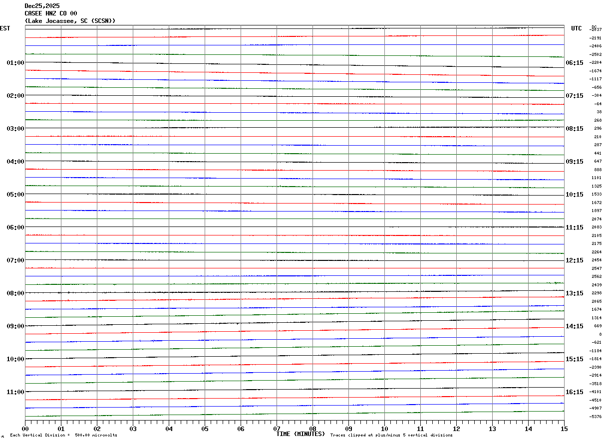Click the 07:15 UTC time label

[x=575, y=95]
